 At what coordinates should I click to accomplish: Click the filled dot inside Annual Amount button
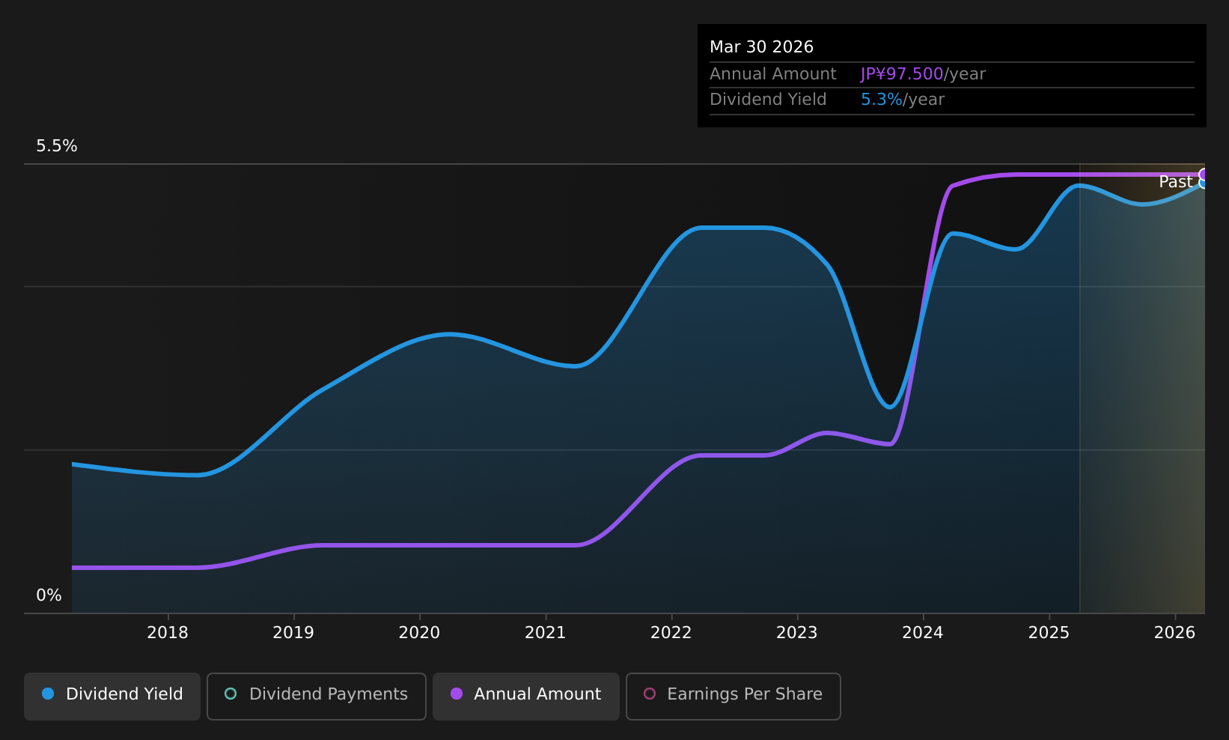pos(456,694)
